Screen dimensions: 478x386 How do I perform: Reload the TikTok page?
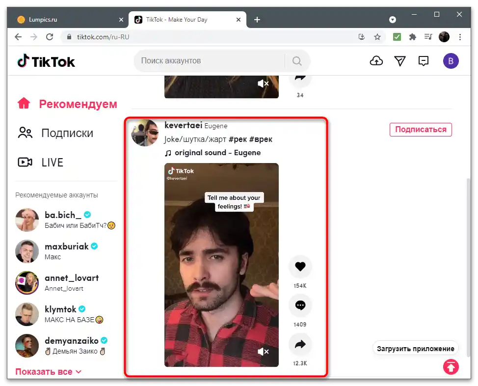tap(50, 37)
